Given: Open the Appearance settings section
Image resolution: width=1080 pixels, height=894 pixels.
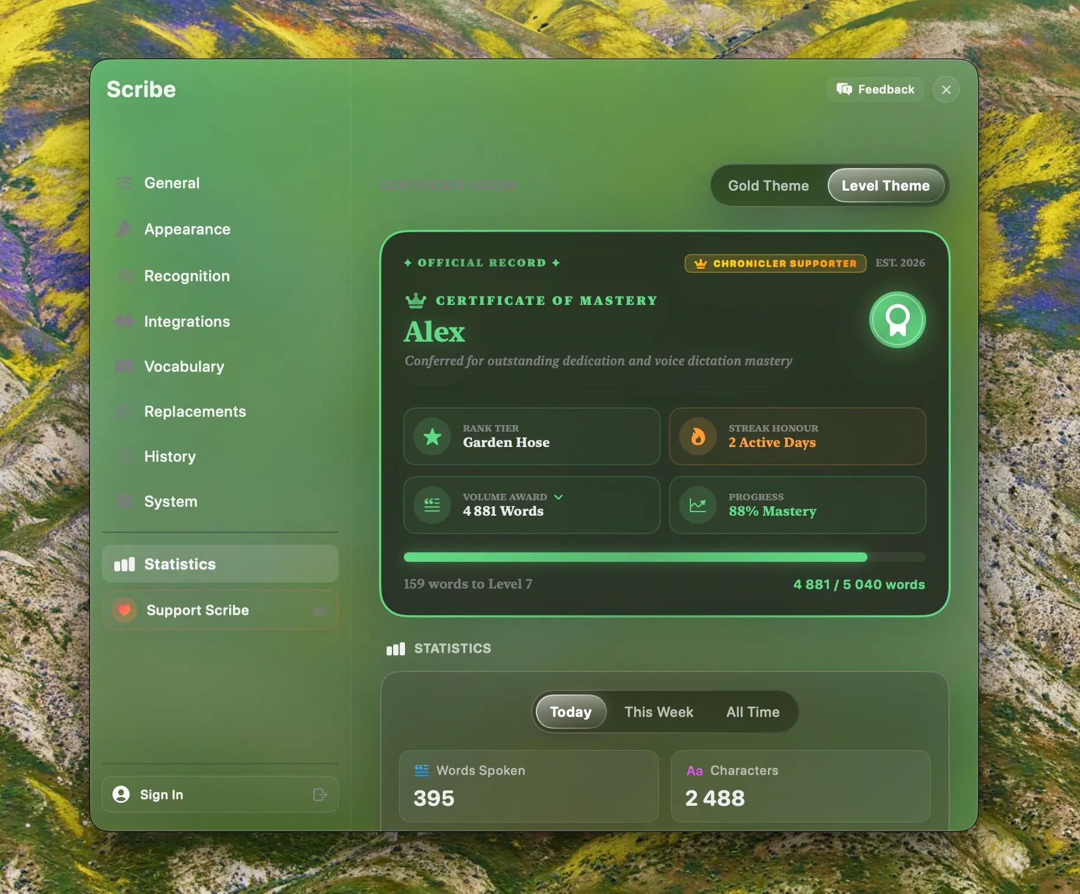Looking at the screenshot, I should tap(220, 229).
